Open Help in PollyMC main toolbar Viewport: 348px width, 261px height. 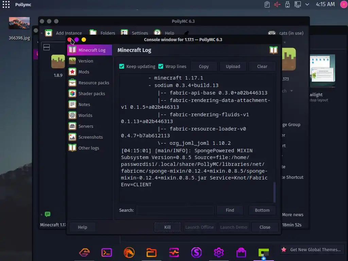(164, 33)
